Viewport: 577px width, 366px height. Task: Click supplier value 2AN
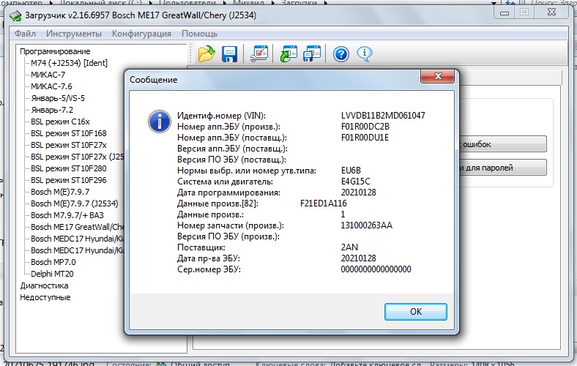click(349, 247)
